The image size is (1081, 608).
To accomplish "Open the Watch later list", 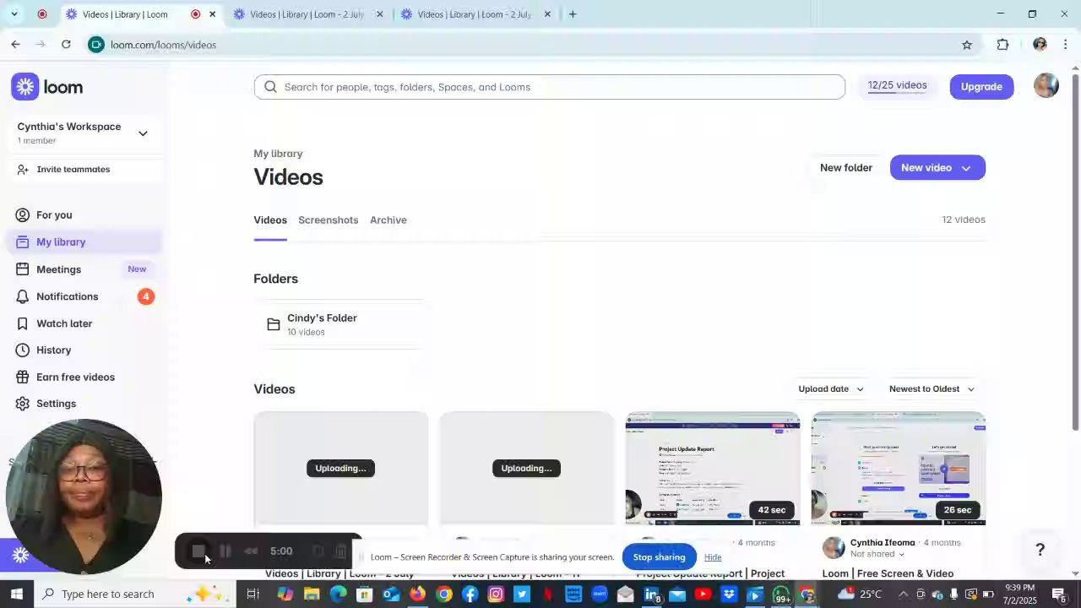I will tap(64, 323).
